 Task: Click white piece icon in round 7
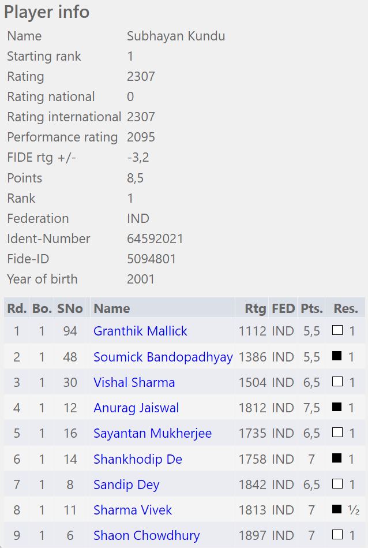(x=337, y=484)
